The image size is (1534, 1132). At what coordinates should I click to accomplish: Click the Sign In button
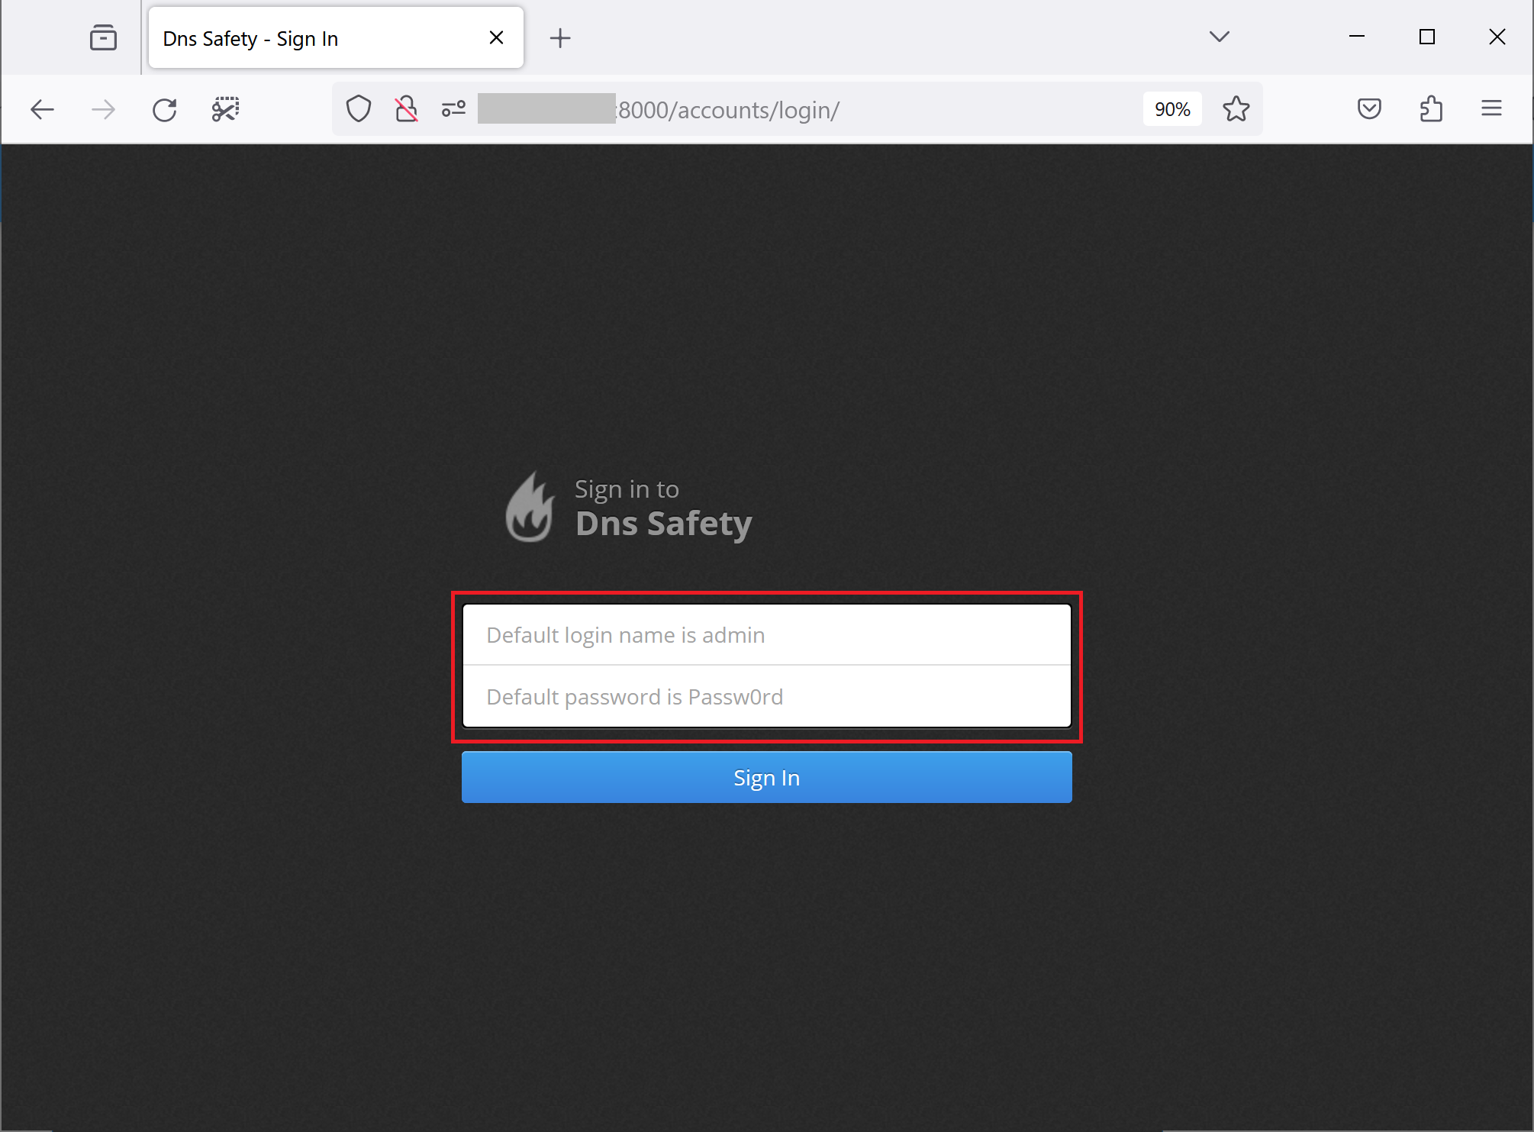click(766, 777)
